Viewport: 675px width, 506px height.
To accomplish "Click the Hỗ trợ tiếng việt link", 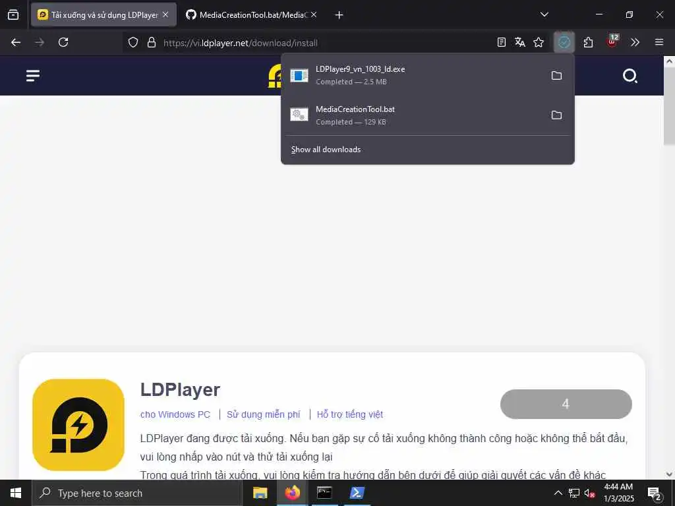I will (349, 414).
